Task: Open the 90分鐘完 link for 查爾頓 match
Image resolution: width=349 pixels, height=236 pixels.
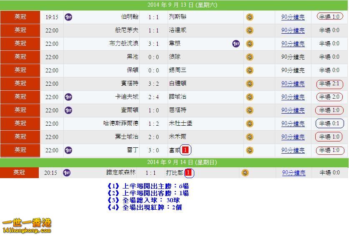Action: [x=293, y=110]
